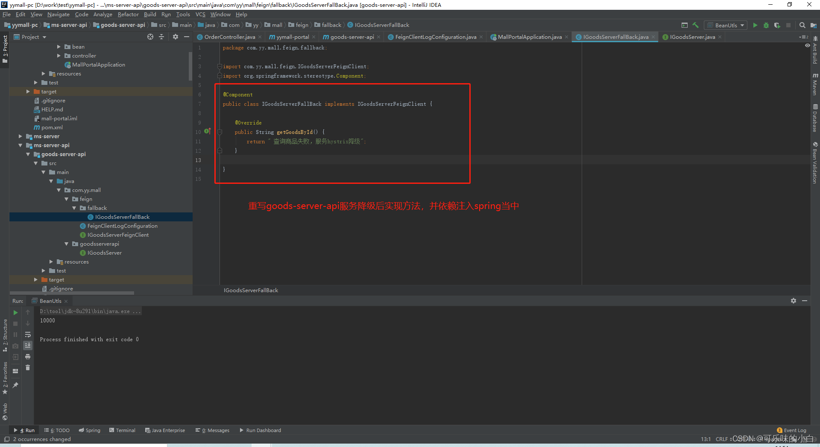Click the print icon in Run console
This screenshot has width=820, height=447.
28,357
